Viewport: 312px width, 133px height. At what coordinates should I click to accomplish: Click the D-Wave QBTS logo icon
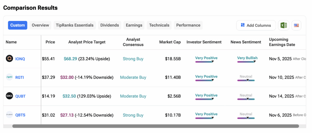(x=9, y=115)
